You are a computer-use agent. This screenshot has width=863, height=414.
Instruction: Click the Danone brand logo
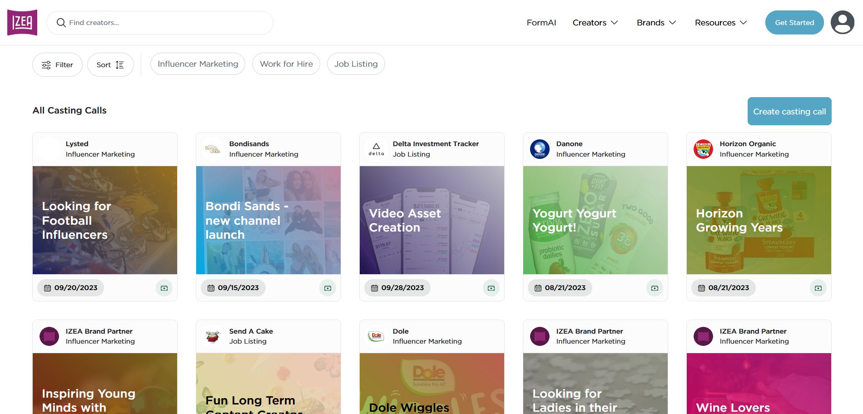tap(540, 149)
